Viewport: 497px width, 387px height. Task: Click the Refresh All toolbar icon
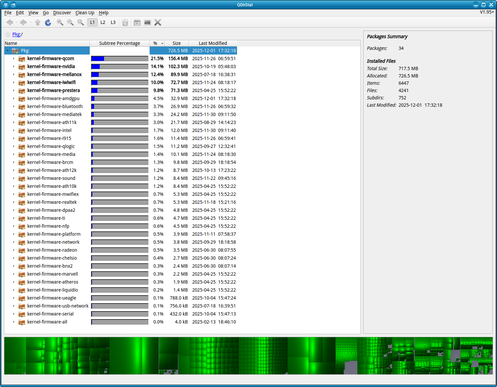[x=48, y=22]
